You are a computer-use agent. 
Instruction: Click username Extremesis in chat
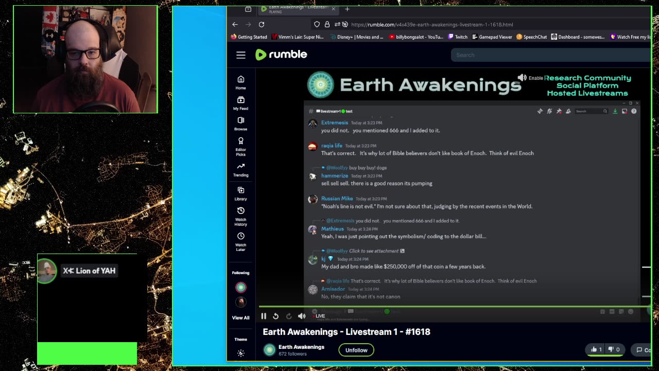335,123
